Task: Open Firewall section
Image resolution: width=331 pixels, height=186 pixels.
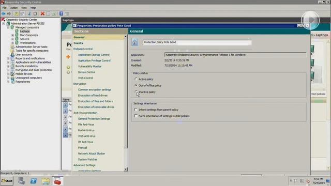Action: pos(82,148)
